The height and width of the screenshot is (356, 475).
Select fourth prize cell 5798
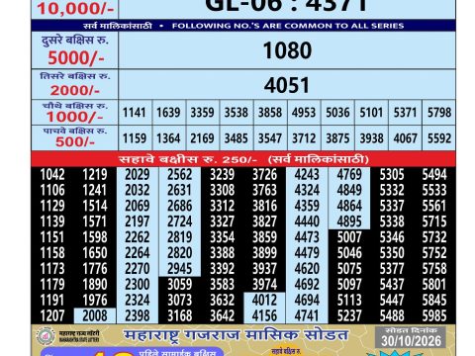click(439, 113)
